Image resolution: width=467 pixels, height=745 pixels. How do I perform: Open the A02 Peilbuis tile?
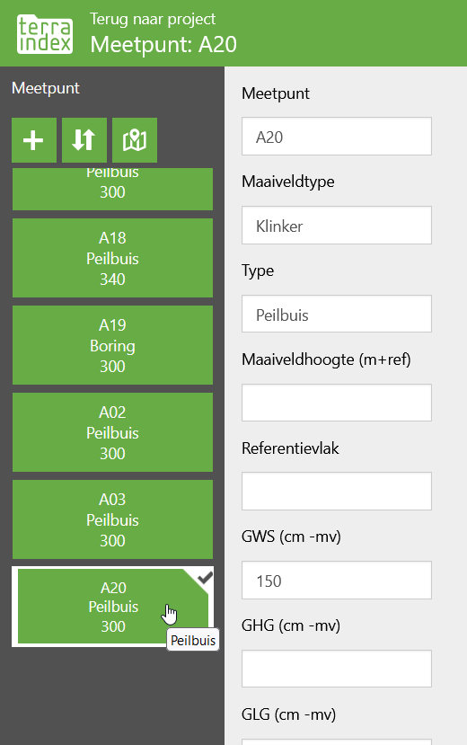(112, 432)
